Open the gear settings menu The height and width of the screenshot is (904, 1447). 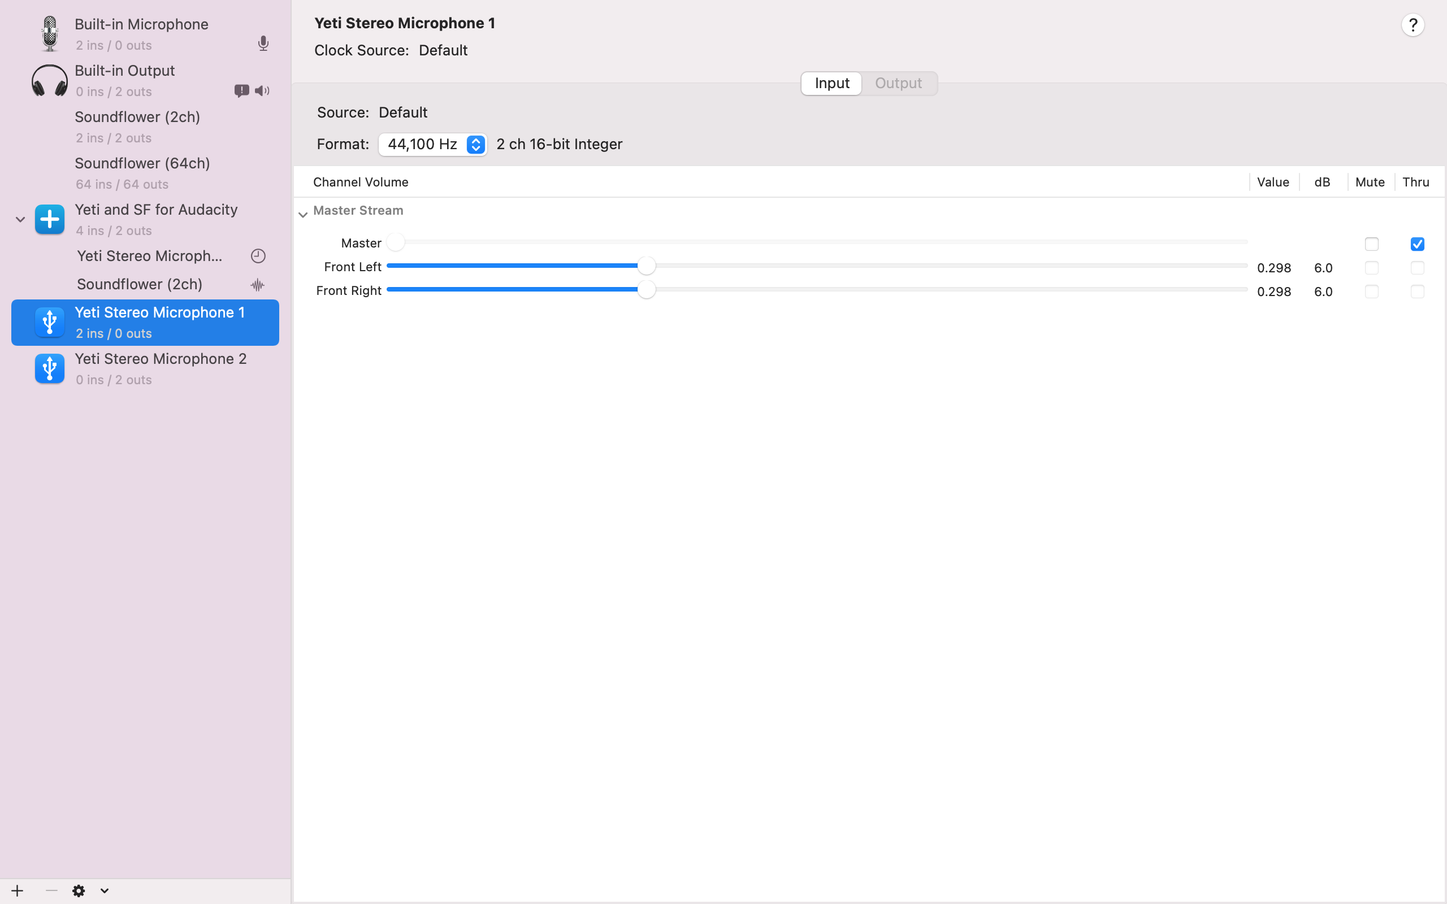79,891
